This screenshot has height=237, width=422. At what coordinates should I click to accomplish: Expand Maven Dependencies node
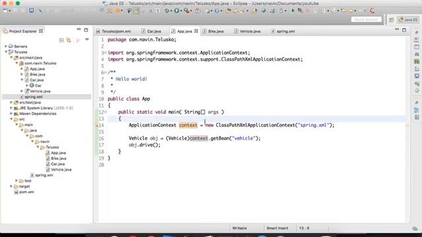11,114
